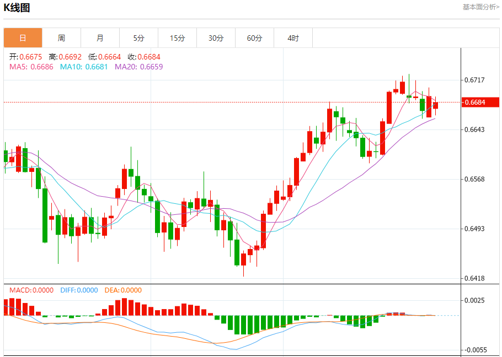Switch to the 周 weekly tab
Viewport: 502px width, 357px height.
point(61,38)
